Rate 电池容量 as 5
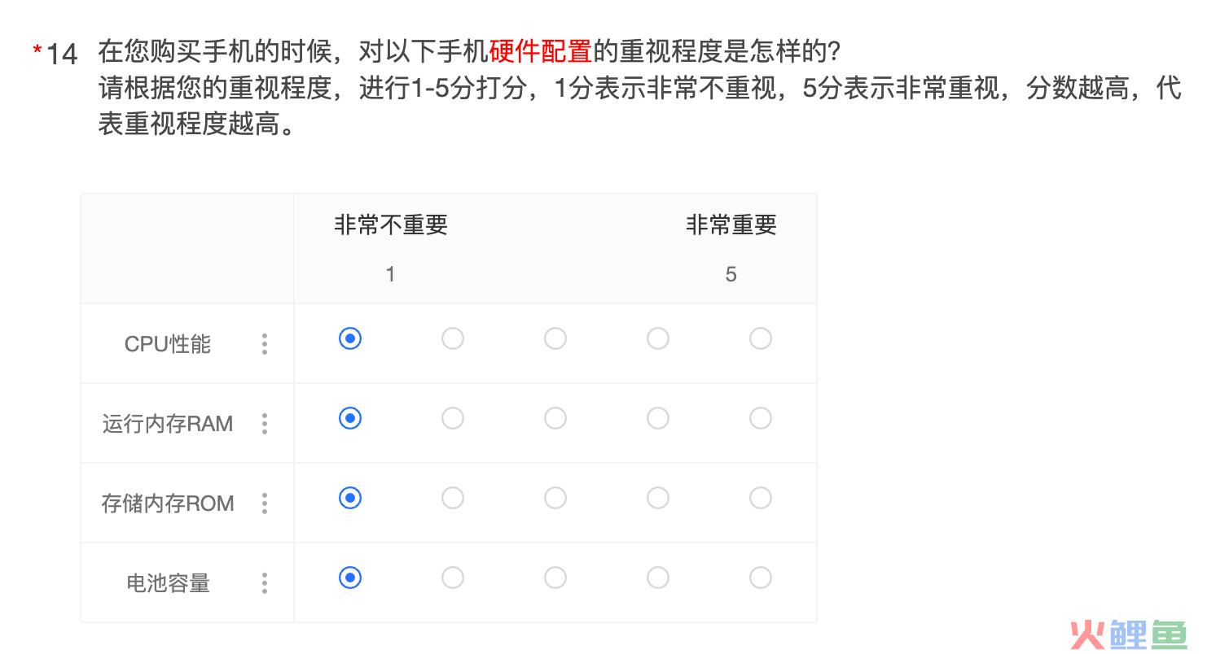The width and height of the screenshot is (1207, 654). click(761, 578)
